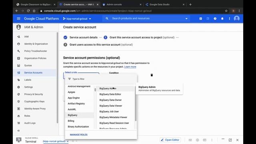Click the Type to filter input
This screenshot has width=256, height=144.
coord(101,79)
